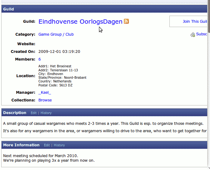The width and height of the screenshot is (210, 170).
Task: Click the 'Category:' field label
Action: 25,34
